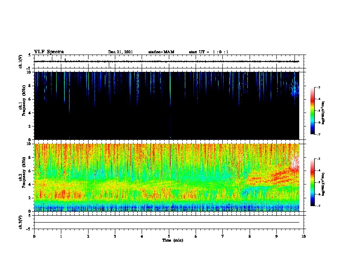Click time axis tick label "8"
Screen dimensions: 342x265
click(x=250, y=236)
